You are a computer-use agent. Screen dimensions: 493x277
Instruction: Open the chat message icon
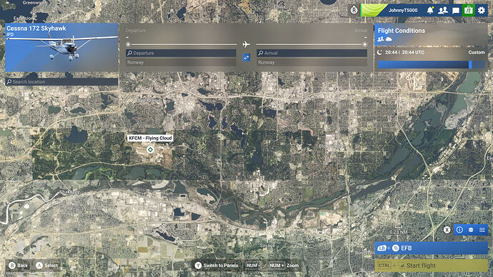click(x=456, y=11)
